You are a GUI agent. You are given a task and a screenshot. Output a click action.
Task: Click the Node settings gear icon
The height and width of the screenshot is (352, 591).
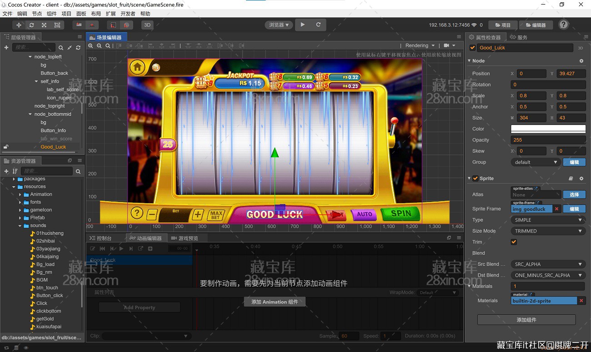tap(581, 61)
